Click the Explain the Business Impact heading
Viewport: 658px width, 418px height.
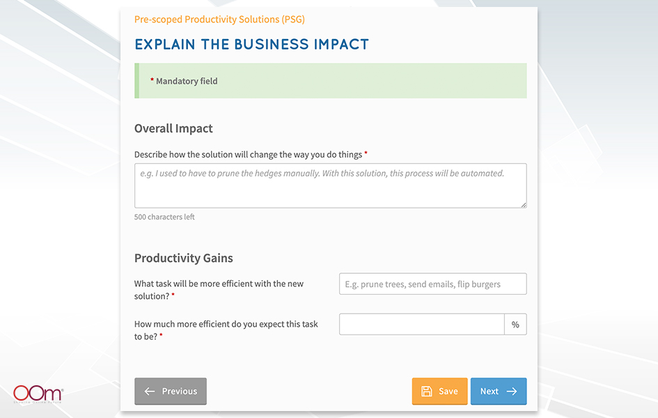[x=252, y=44]
